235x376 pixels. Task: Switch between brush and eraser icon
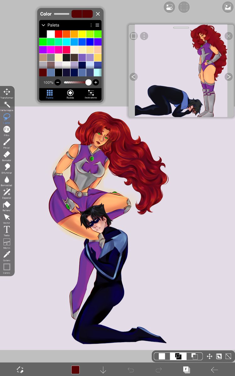[20, 370]
